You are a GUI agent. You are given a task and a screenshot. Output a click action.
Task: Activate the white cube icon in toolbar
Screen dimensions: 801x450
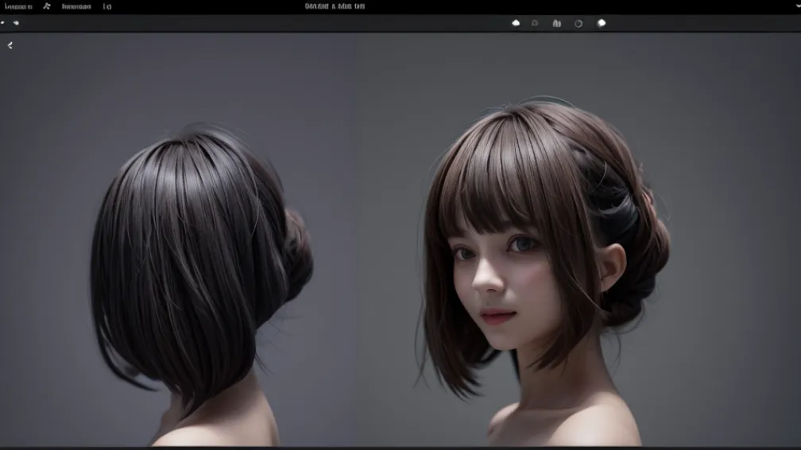click(601, 23)
